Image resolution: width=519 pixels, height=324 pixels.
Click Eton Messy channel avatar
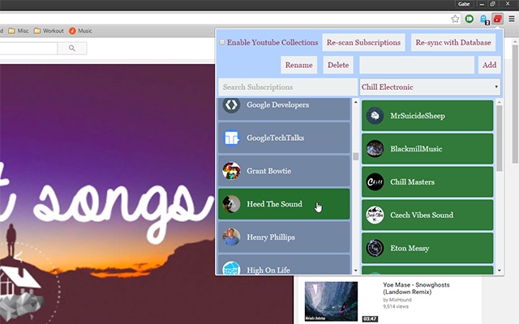click(375, 248)
